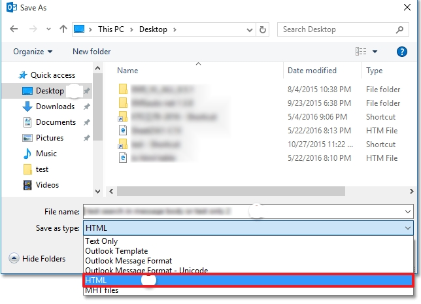Create a New folder
Viewport: 421px width, 304px height.
coord(92,52)
